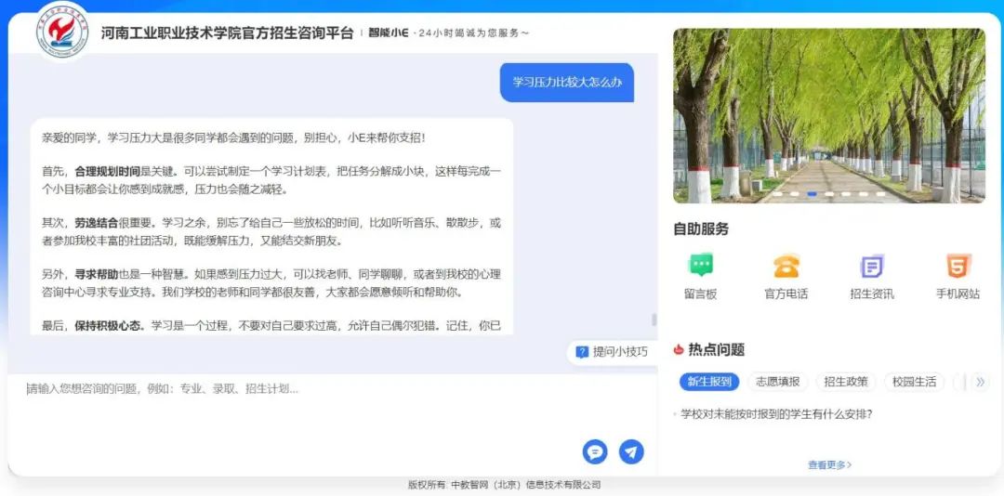Select the 校园生活 tab
The image size is (1004, 496).
[x=914, y=382]
